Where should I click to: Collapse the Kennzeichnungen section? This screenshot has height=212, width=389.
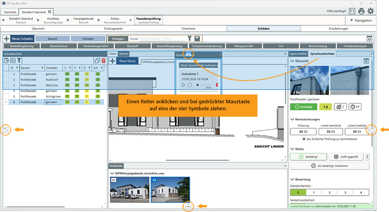tap(292, 119)
